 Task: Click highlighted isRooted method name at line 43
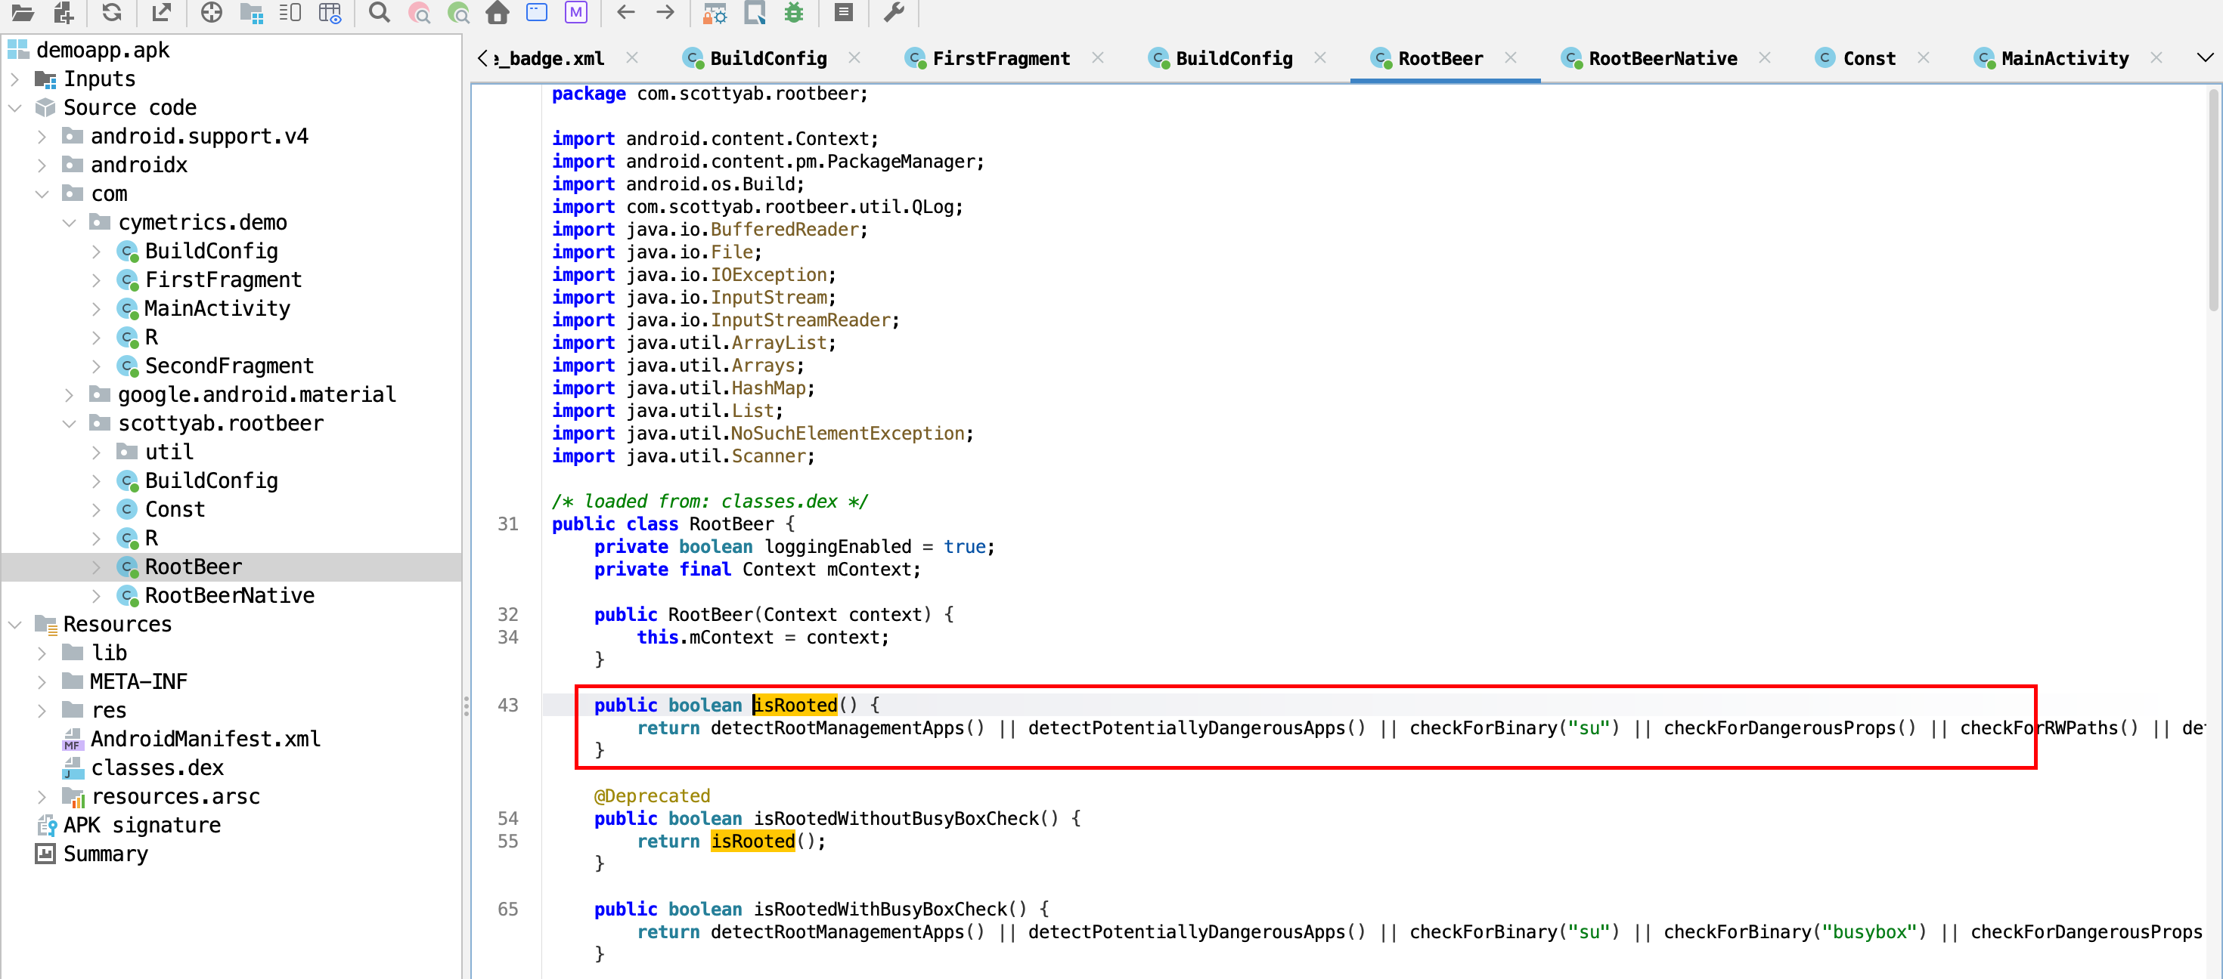[795, 705]
